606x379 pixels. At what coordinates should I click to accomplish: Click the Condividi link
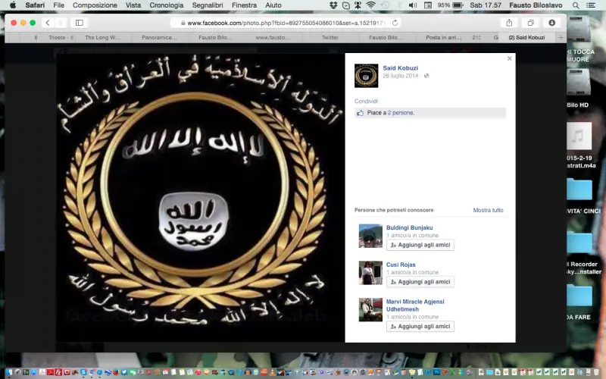[x=366, y=102]
